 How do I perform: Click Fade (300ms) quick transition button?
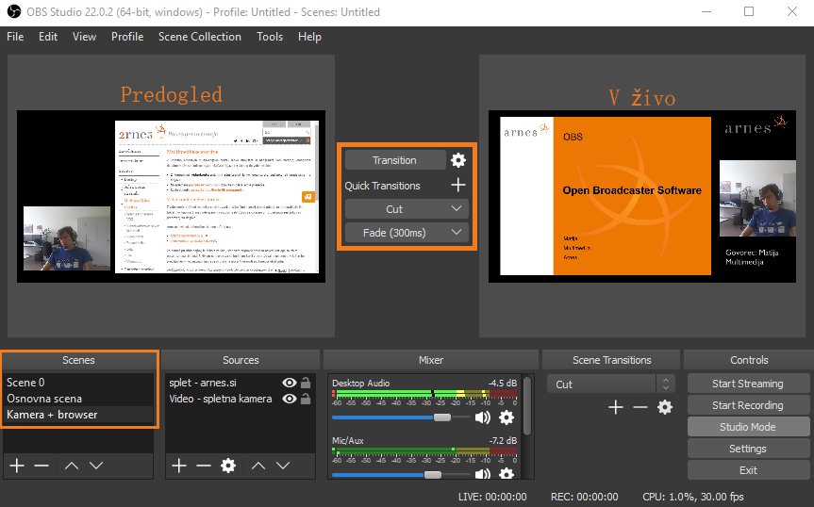click(x=407, y=233)
